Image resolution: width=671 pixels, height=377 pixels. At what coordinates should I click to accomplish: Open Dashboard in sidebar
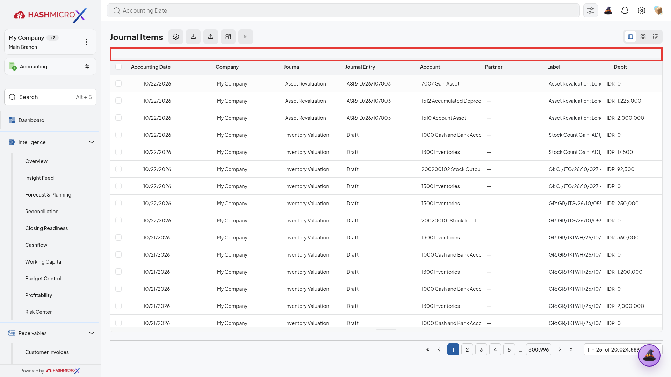(50, 120)
